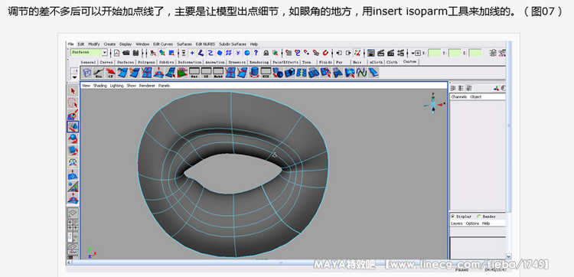Click the New Scene icon

[x=116, y=53]
